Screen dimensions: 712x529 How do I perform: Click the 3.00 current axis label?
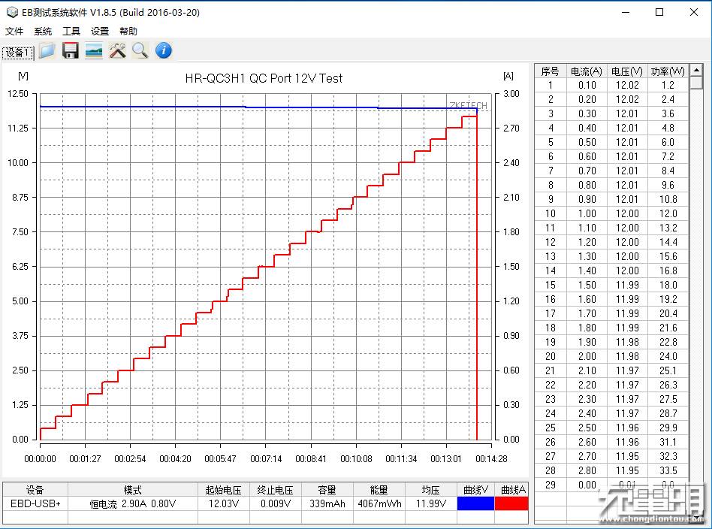pos(511,94)
